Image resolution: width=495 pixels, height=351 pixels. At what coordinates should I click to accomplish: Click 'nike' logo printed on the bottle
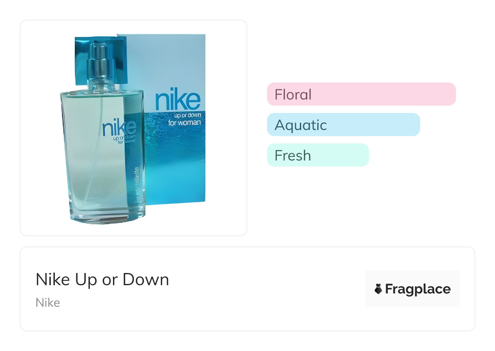click(119, 128)
